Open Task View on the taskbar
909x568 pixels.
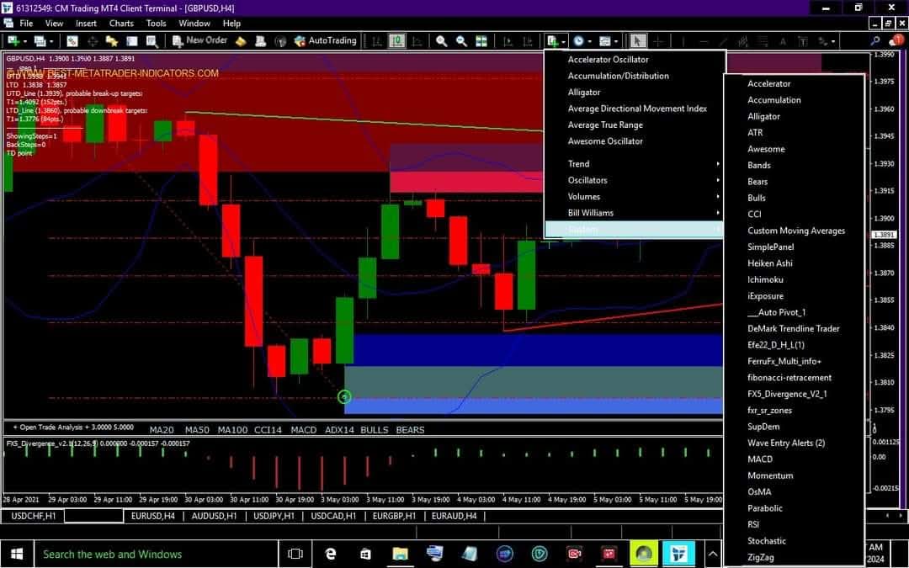(x=295, y=554)
